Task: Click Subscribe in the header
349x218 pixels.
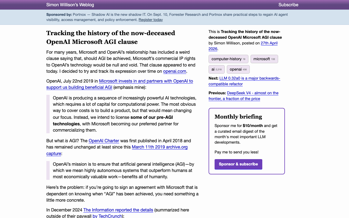Action: tap(288, 5)
